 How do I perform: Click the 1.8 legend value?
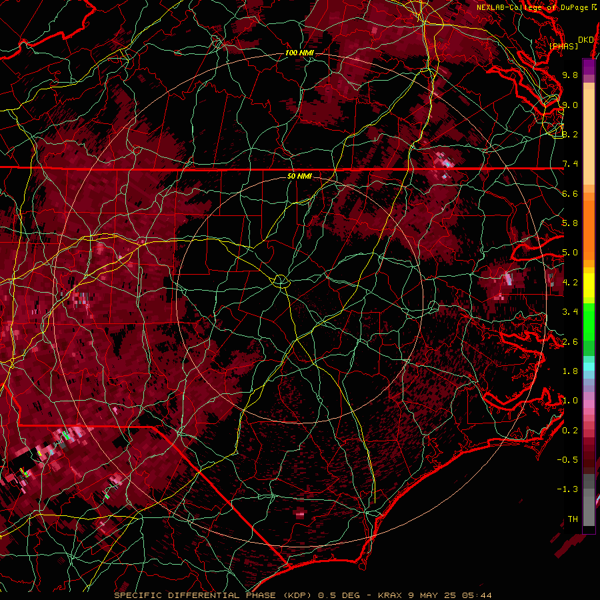[570, 371]
